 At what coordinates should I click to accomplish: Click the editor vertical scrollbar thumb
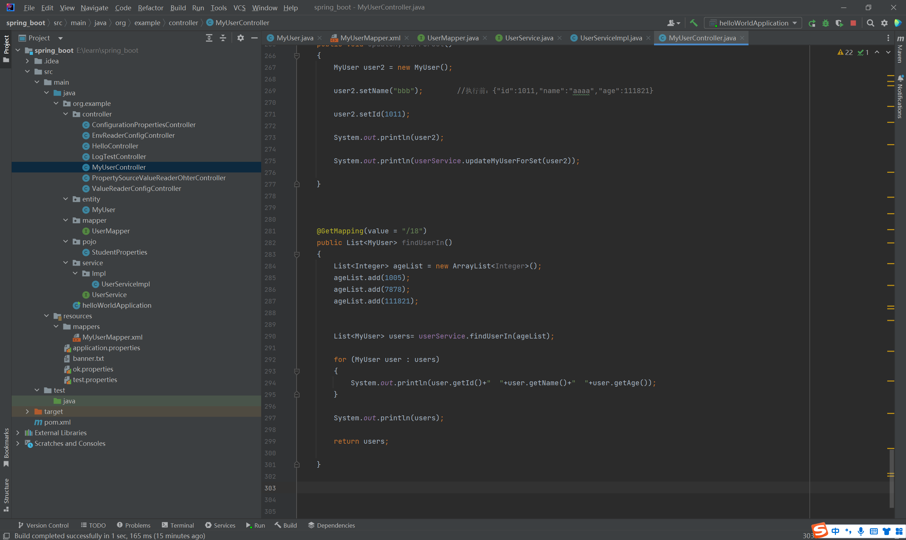point(891,478)
